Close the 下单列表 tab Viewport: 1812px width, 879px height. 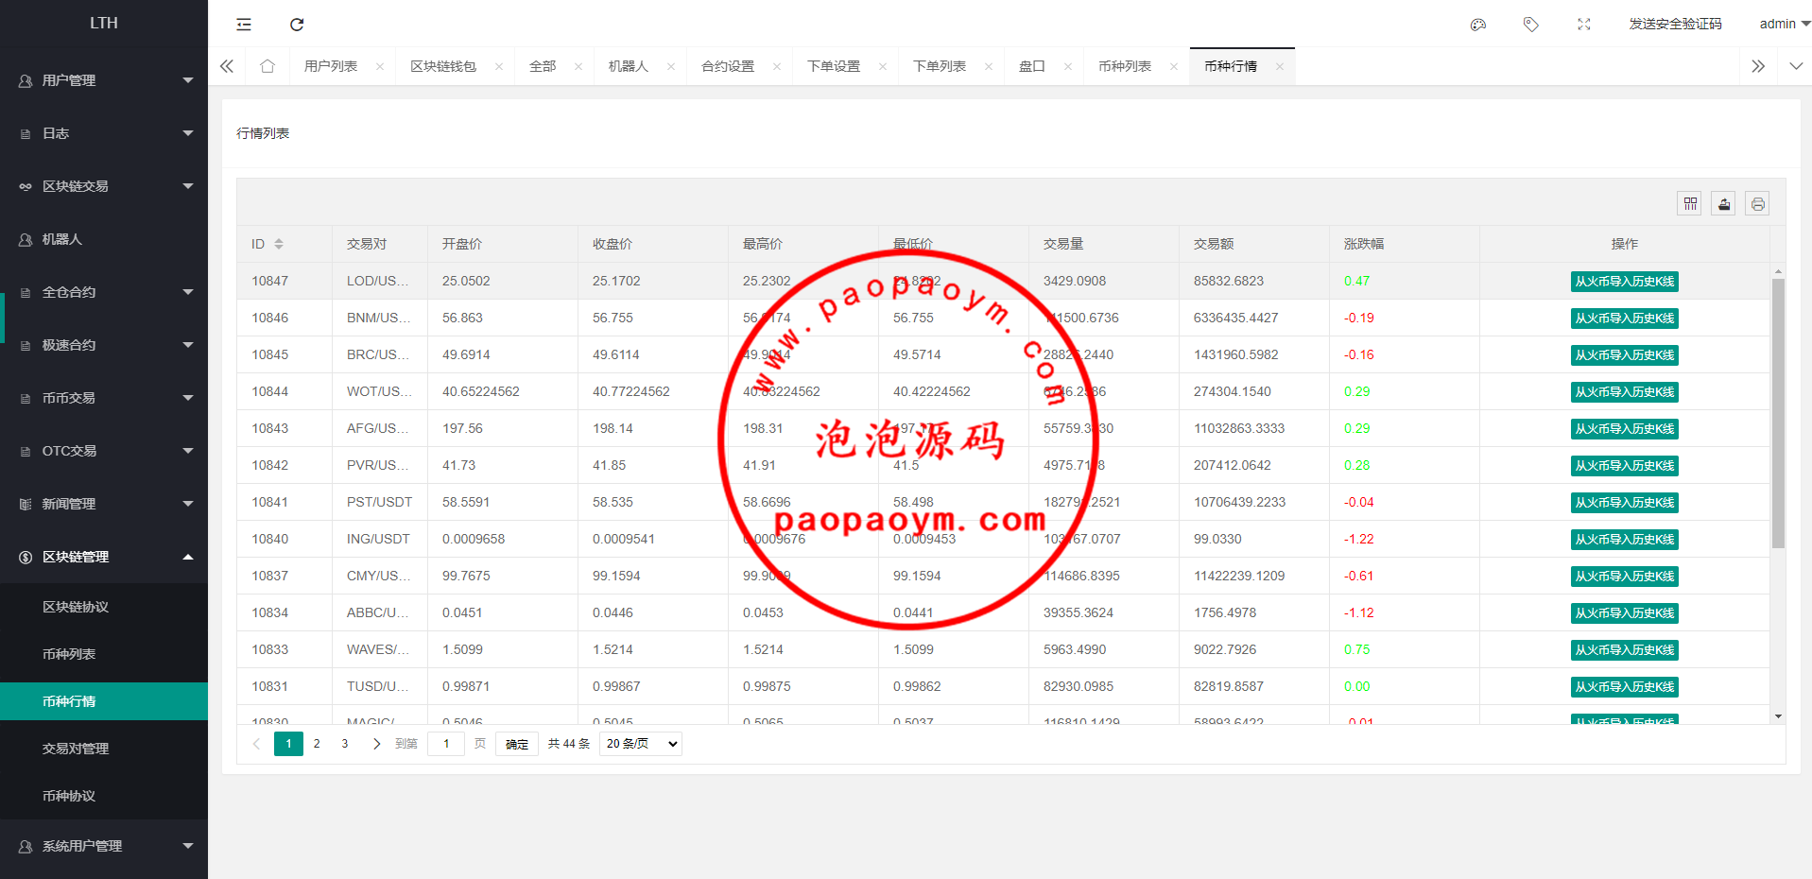(x=989, y=66)
